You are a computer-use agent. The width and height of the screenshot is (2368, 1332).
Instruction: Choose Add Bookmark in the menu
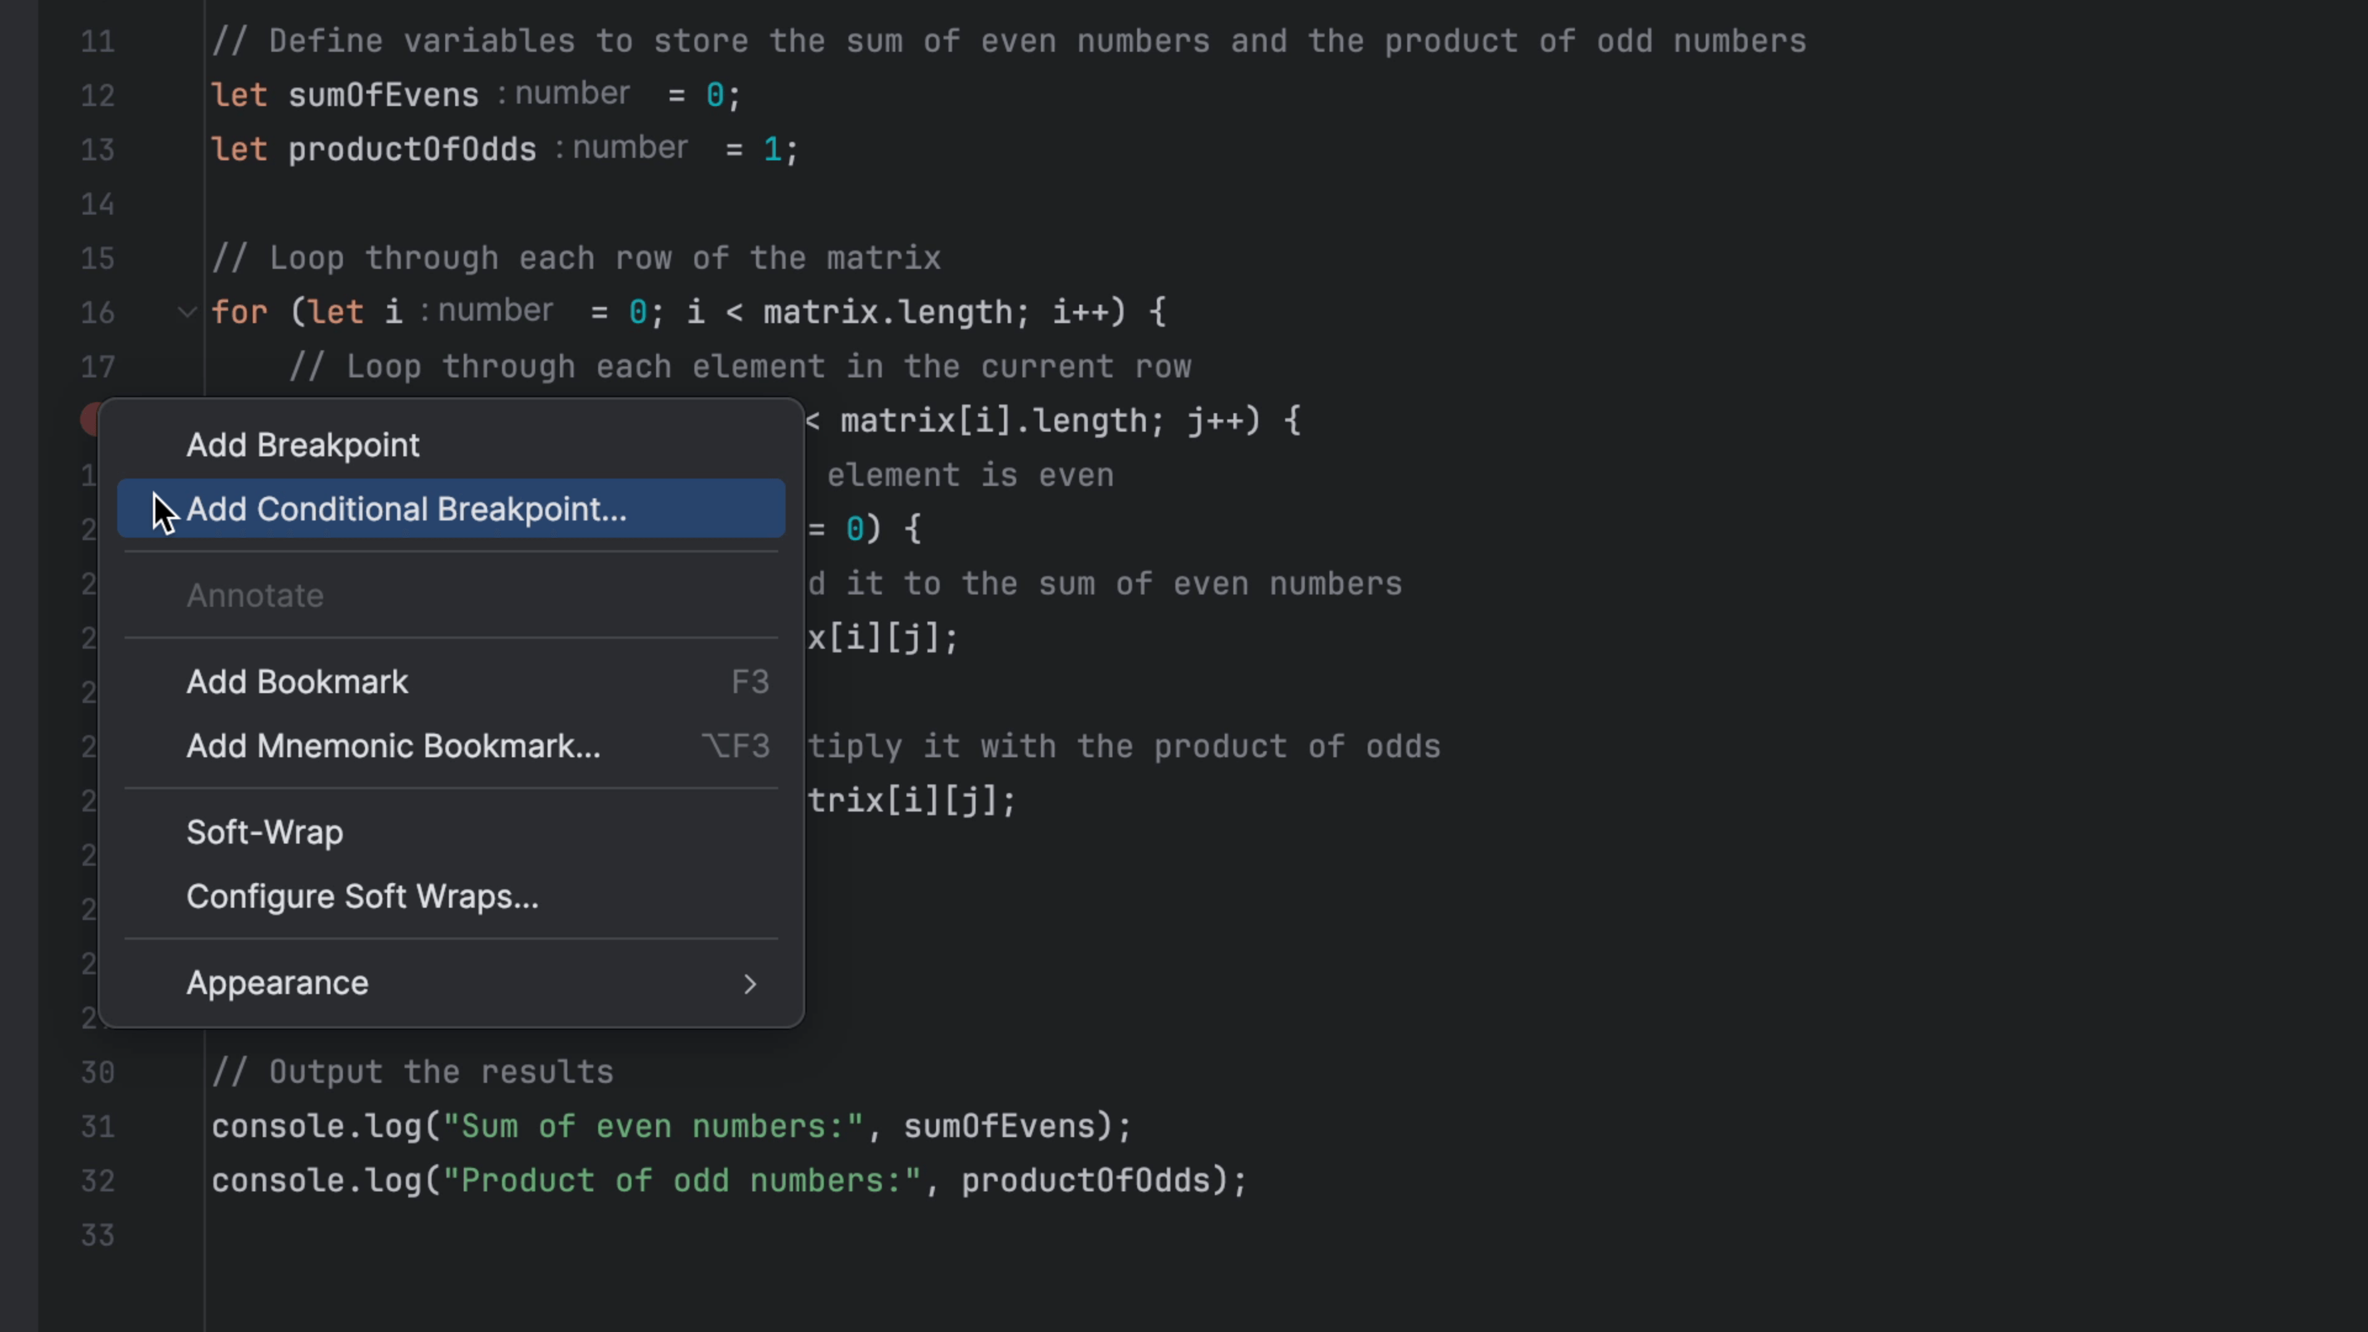click(x=297, y=682)
